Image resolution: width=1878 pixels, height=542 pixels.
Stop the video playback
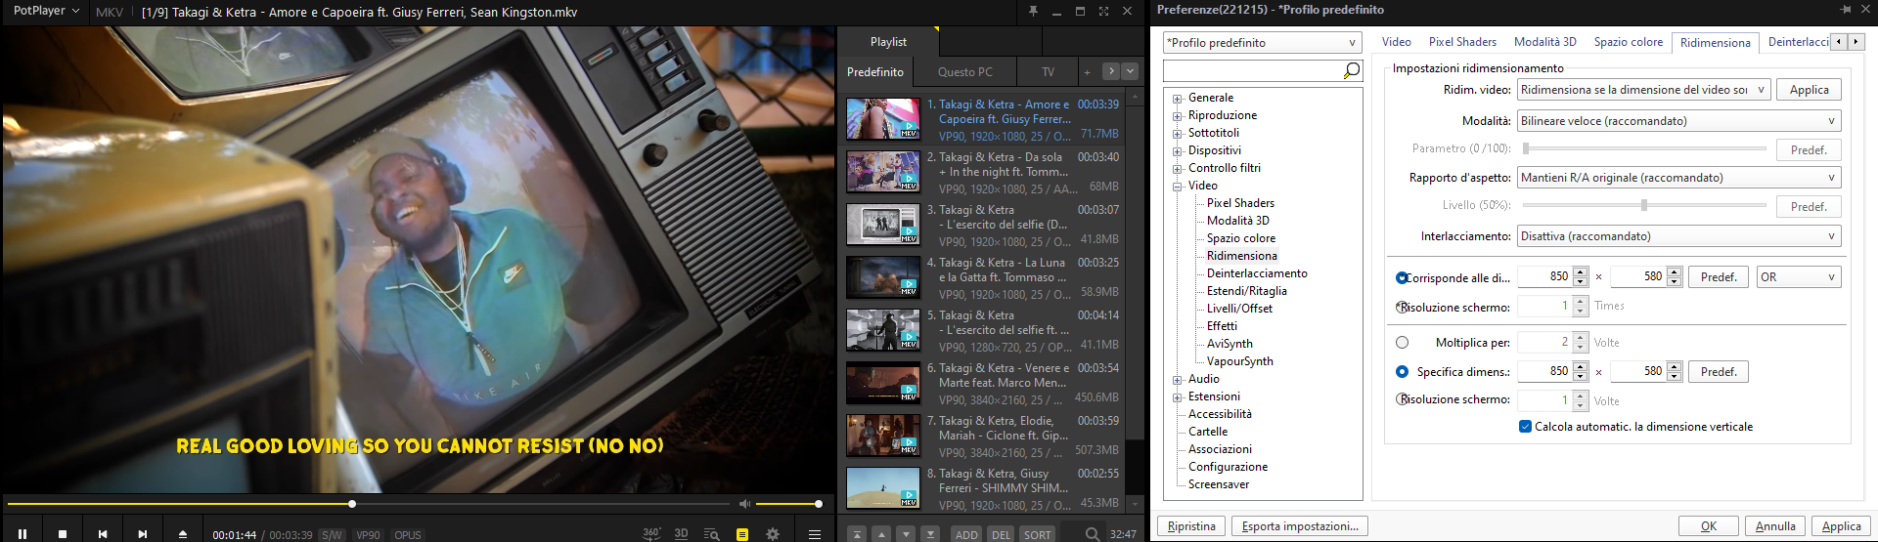(x=63, y=534)
